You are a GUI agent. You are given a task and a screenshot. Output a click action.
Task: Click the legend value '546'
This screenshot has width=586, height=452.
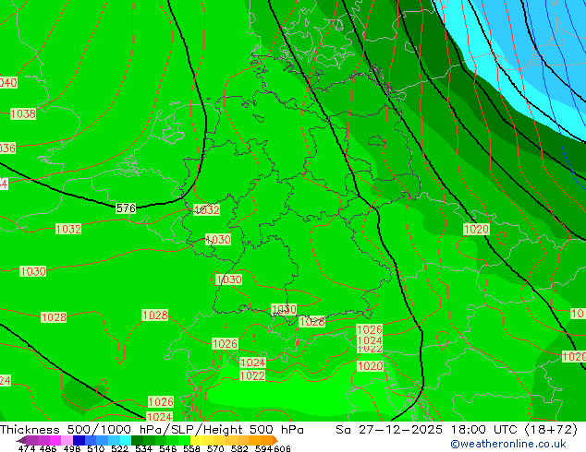167,448
